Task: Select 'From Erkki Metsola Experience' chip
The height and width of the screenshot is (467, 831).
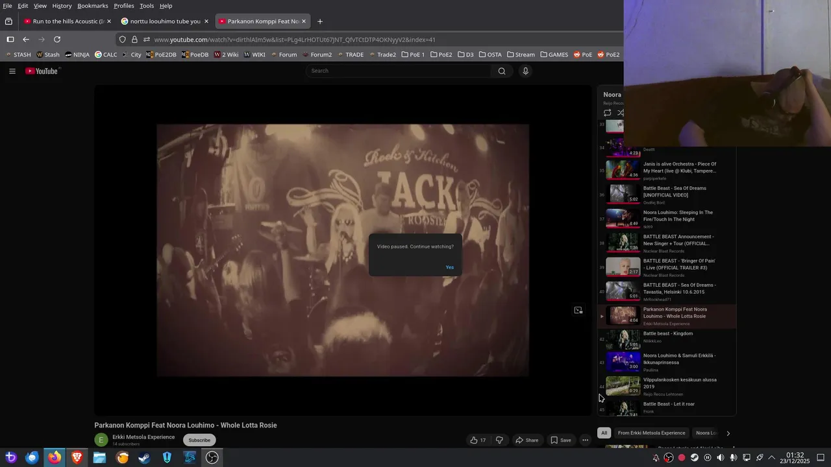Action: tap(651, 433)
